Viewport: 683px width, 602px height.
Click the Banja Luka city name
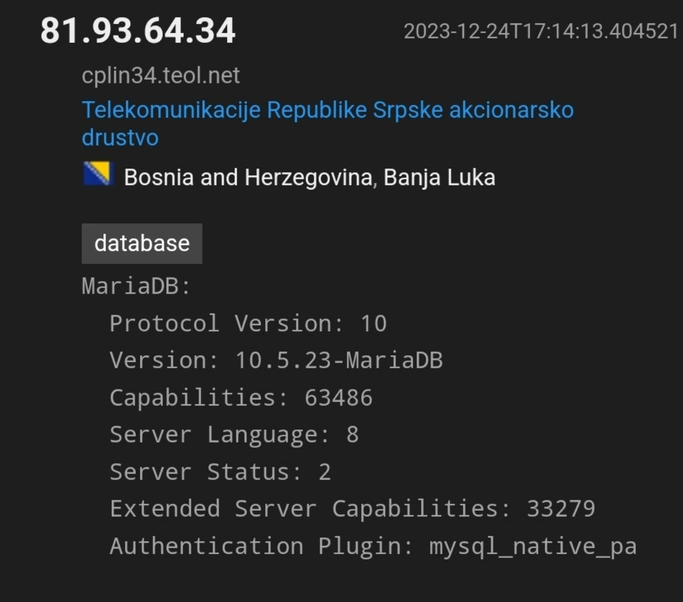click(x=439, y=178)
